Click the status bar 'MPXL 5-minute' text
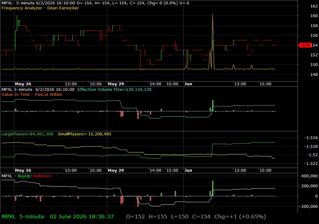 23,217
